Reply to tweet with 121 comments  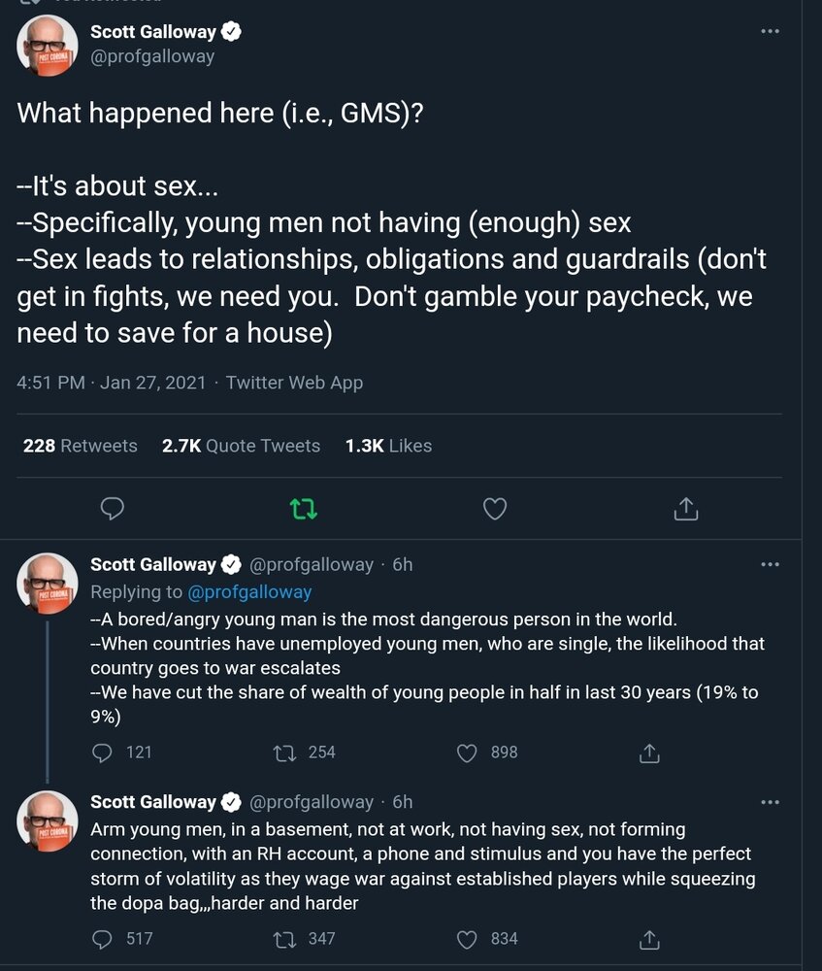click(102, 753)
